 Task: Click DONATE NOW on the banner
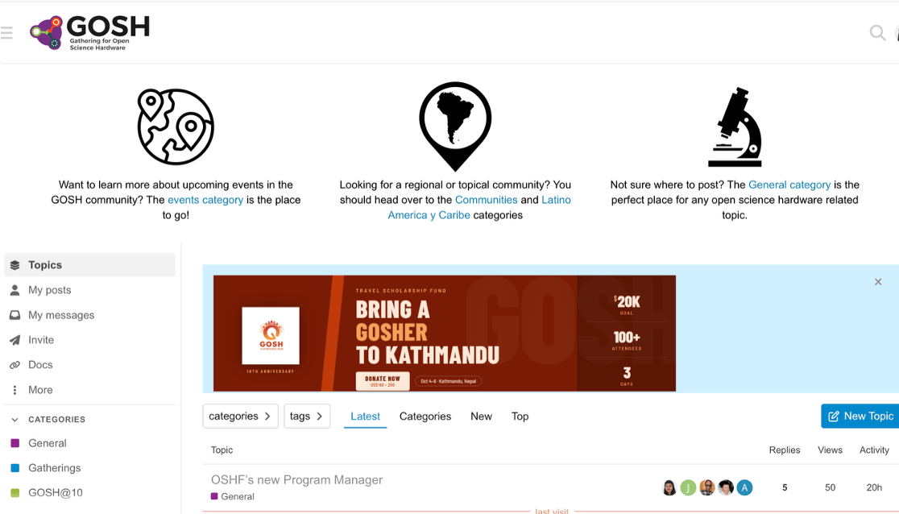383,381
